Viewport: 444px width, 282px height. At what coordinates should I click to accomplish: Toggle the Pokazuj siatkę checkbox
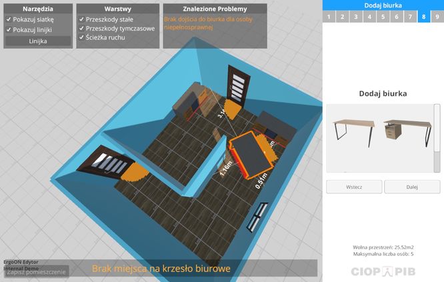pyautogui.click(x=9, y=20)
